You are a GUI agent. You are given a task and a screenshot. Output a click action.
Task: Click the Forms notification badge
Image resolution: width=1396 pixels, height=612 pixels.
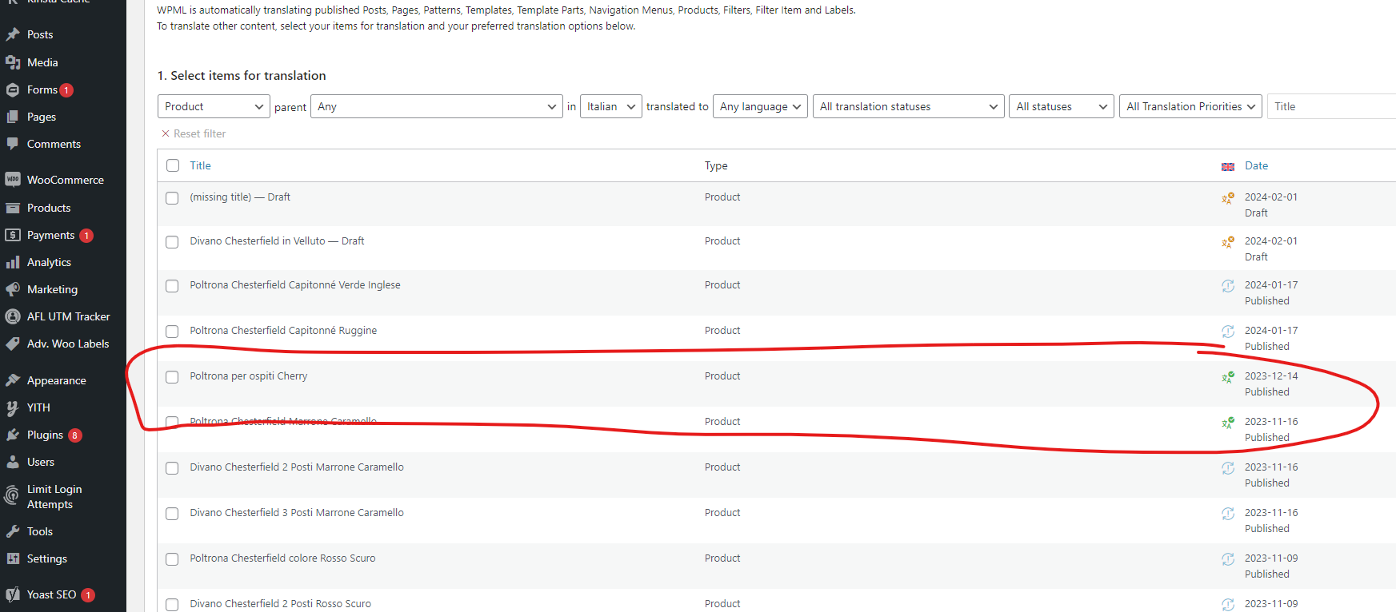[x=66, y=90]
